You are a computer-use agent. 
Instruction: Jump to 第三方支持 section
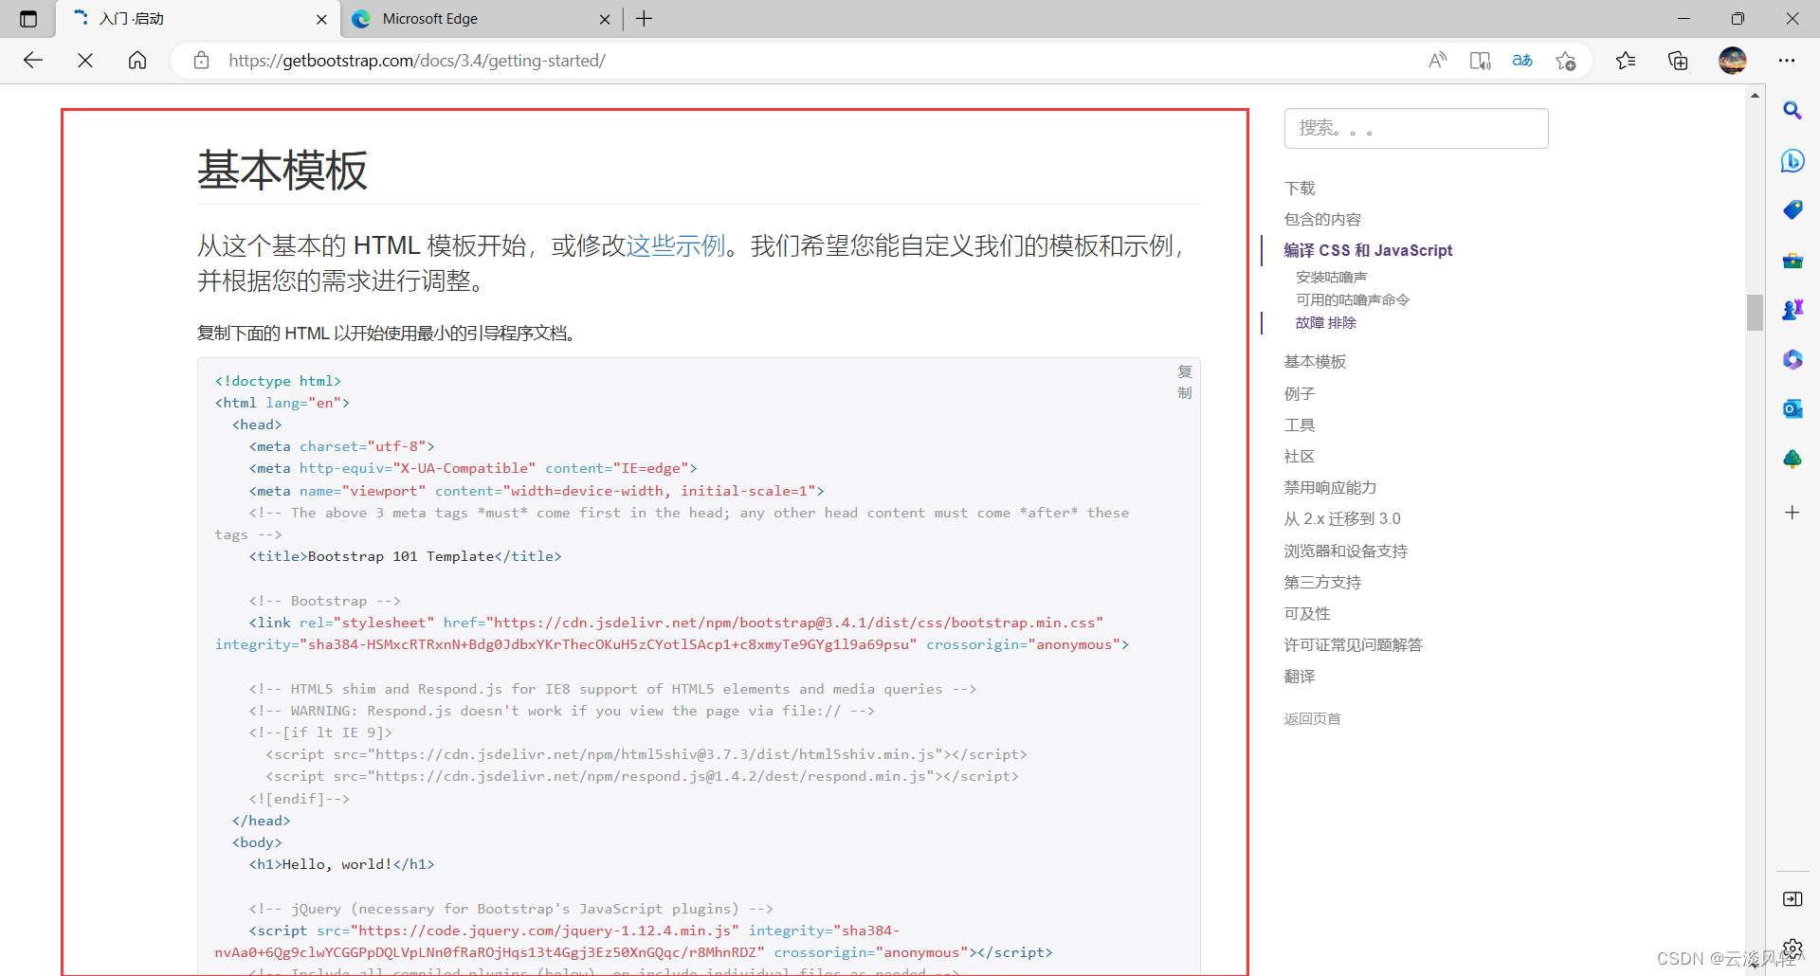[1322, 583]
